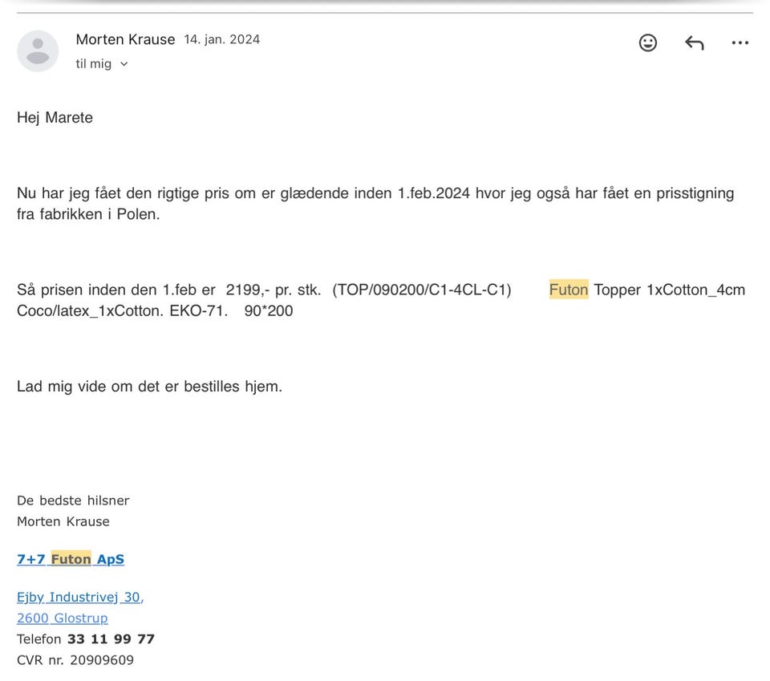Click the CVR nr. 20909609 text
Image resolution: width=770 pixels, height=681 pixels.
coord(75,660)
